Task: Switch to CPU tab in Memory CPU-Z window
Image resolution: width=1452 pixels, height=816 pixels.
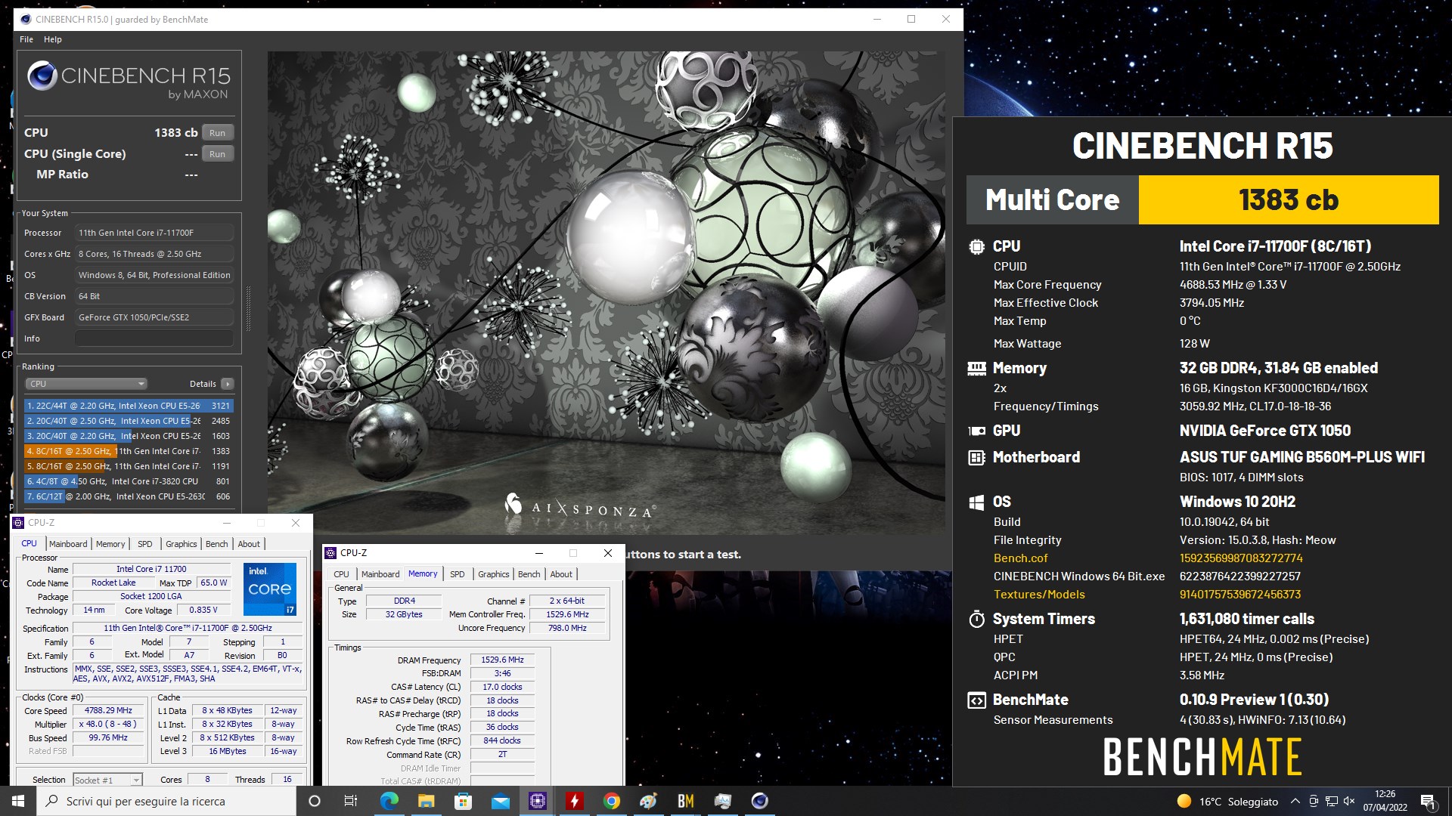Action: click(x=342, y=574)
